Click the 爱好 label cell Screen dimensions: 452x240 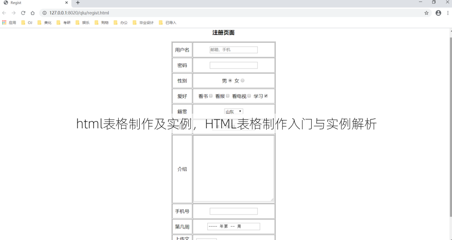[182, 96]
